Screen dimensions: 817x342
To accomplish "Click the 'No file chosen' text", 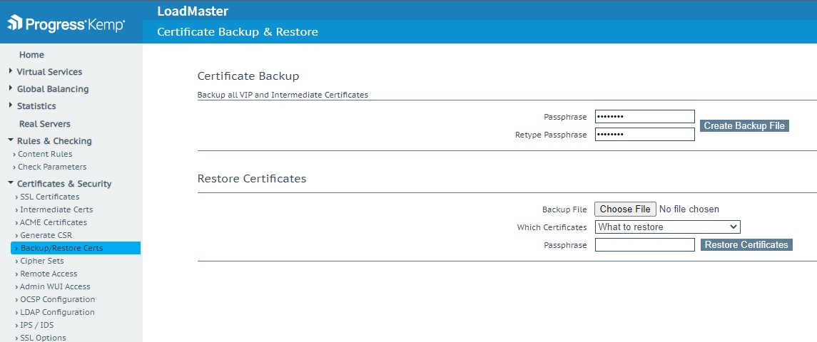I will (689, 209).
